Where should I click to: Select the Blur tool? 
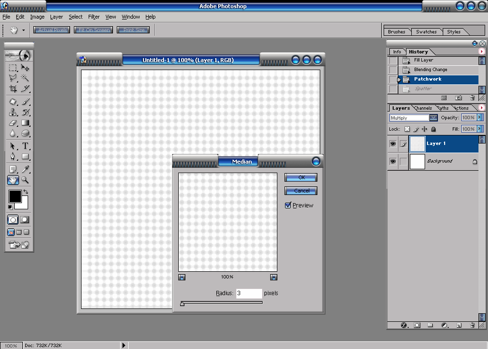[13, 133]
